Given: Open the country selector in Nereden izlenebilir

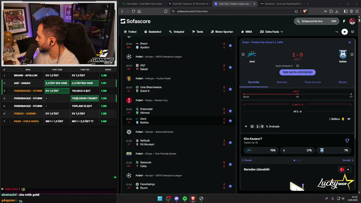Looking at the screenshot, I should [x=345, y=169].
